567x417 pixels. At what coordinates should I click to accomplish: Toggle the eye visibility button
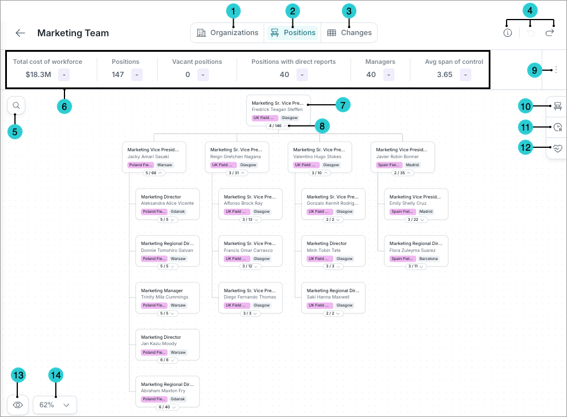(18, 405)
